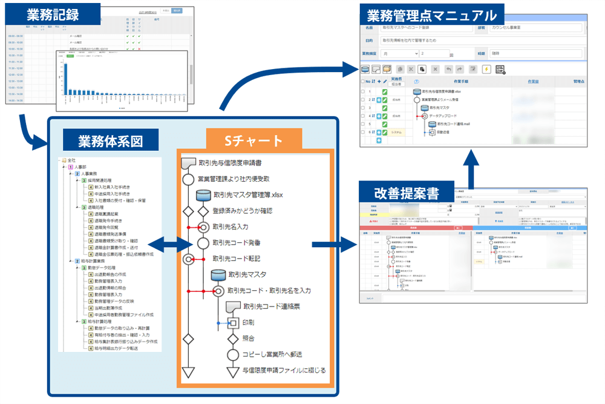Select 退職処理 in the business tree

pos(97,207)
